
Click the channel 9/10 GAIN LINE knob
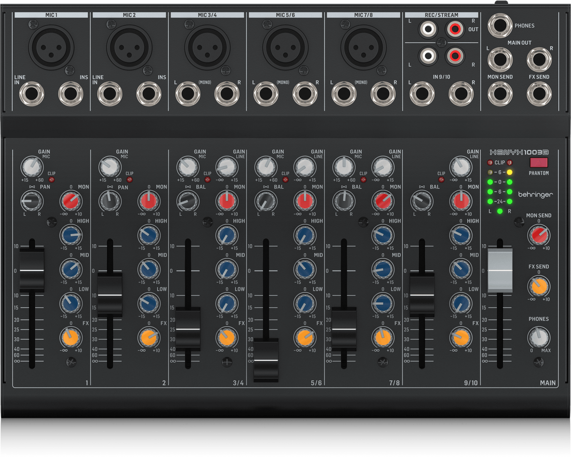[x=461, y=167]
